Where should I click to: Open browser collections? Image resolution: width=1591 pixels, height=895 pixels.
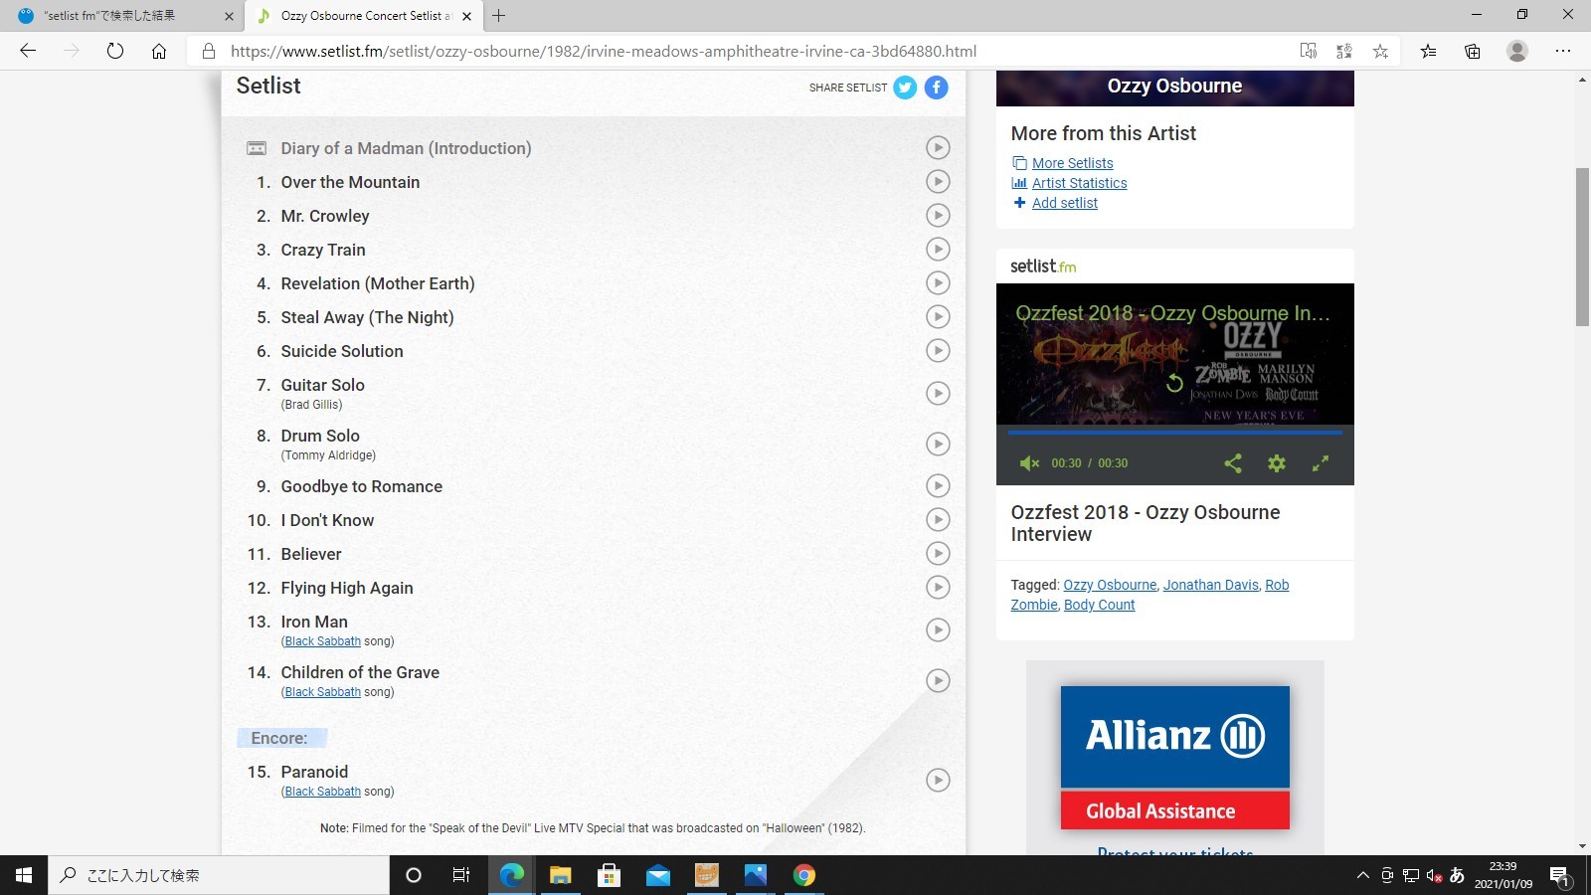(x=1473, y=51)
